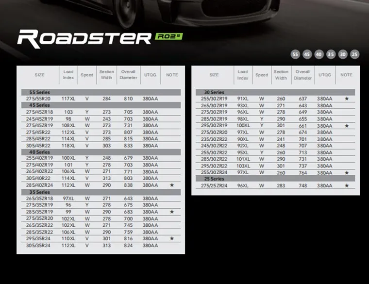Click the Roadster logo
This screenshot has height=284, width=369.
(84, 39)
